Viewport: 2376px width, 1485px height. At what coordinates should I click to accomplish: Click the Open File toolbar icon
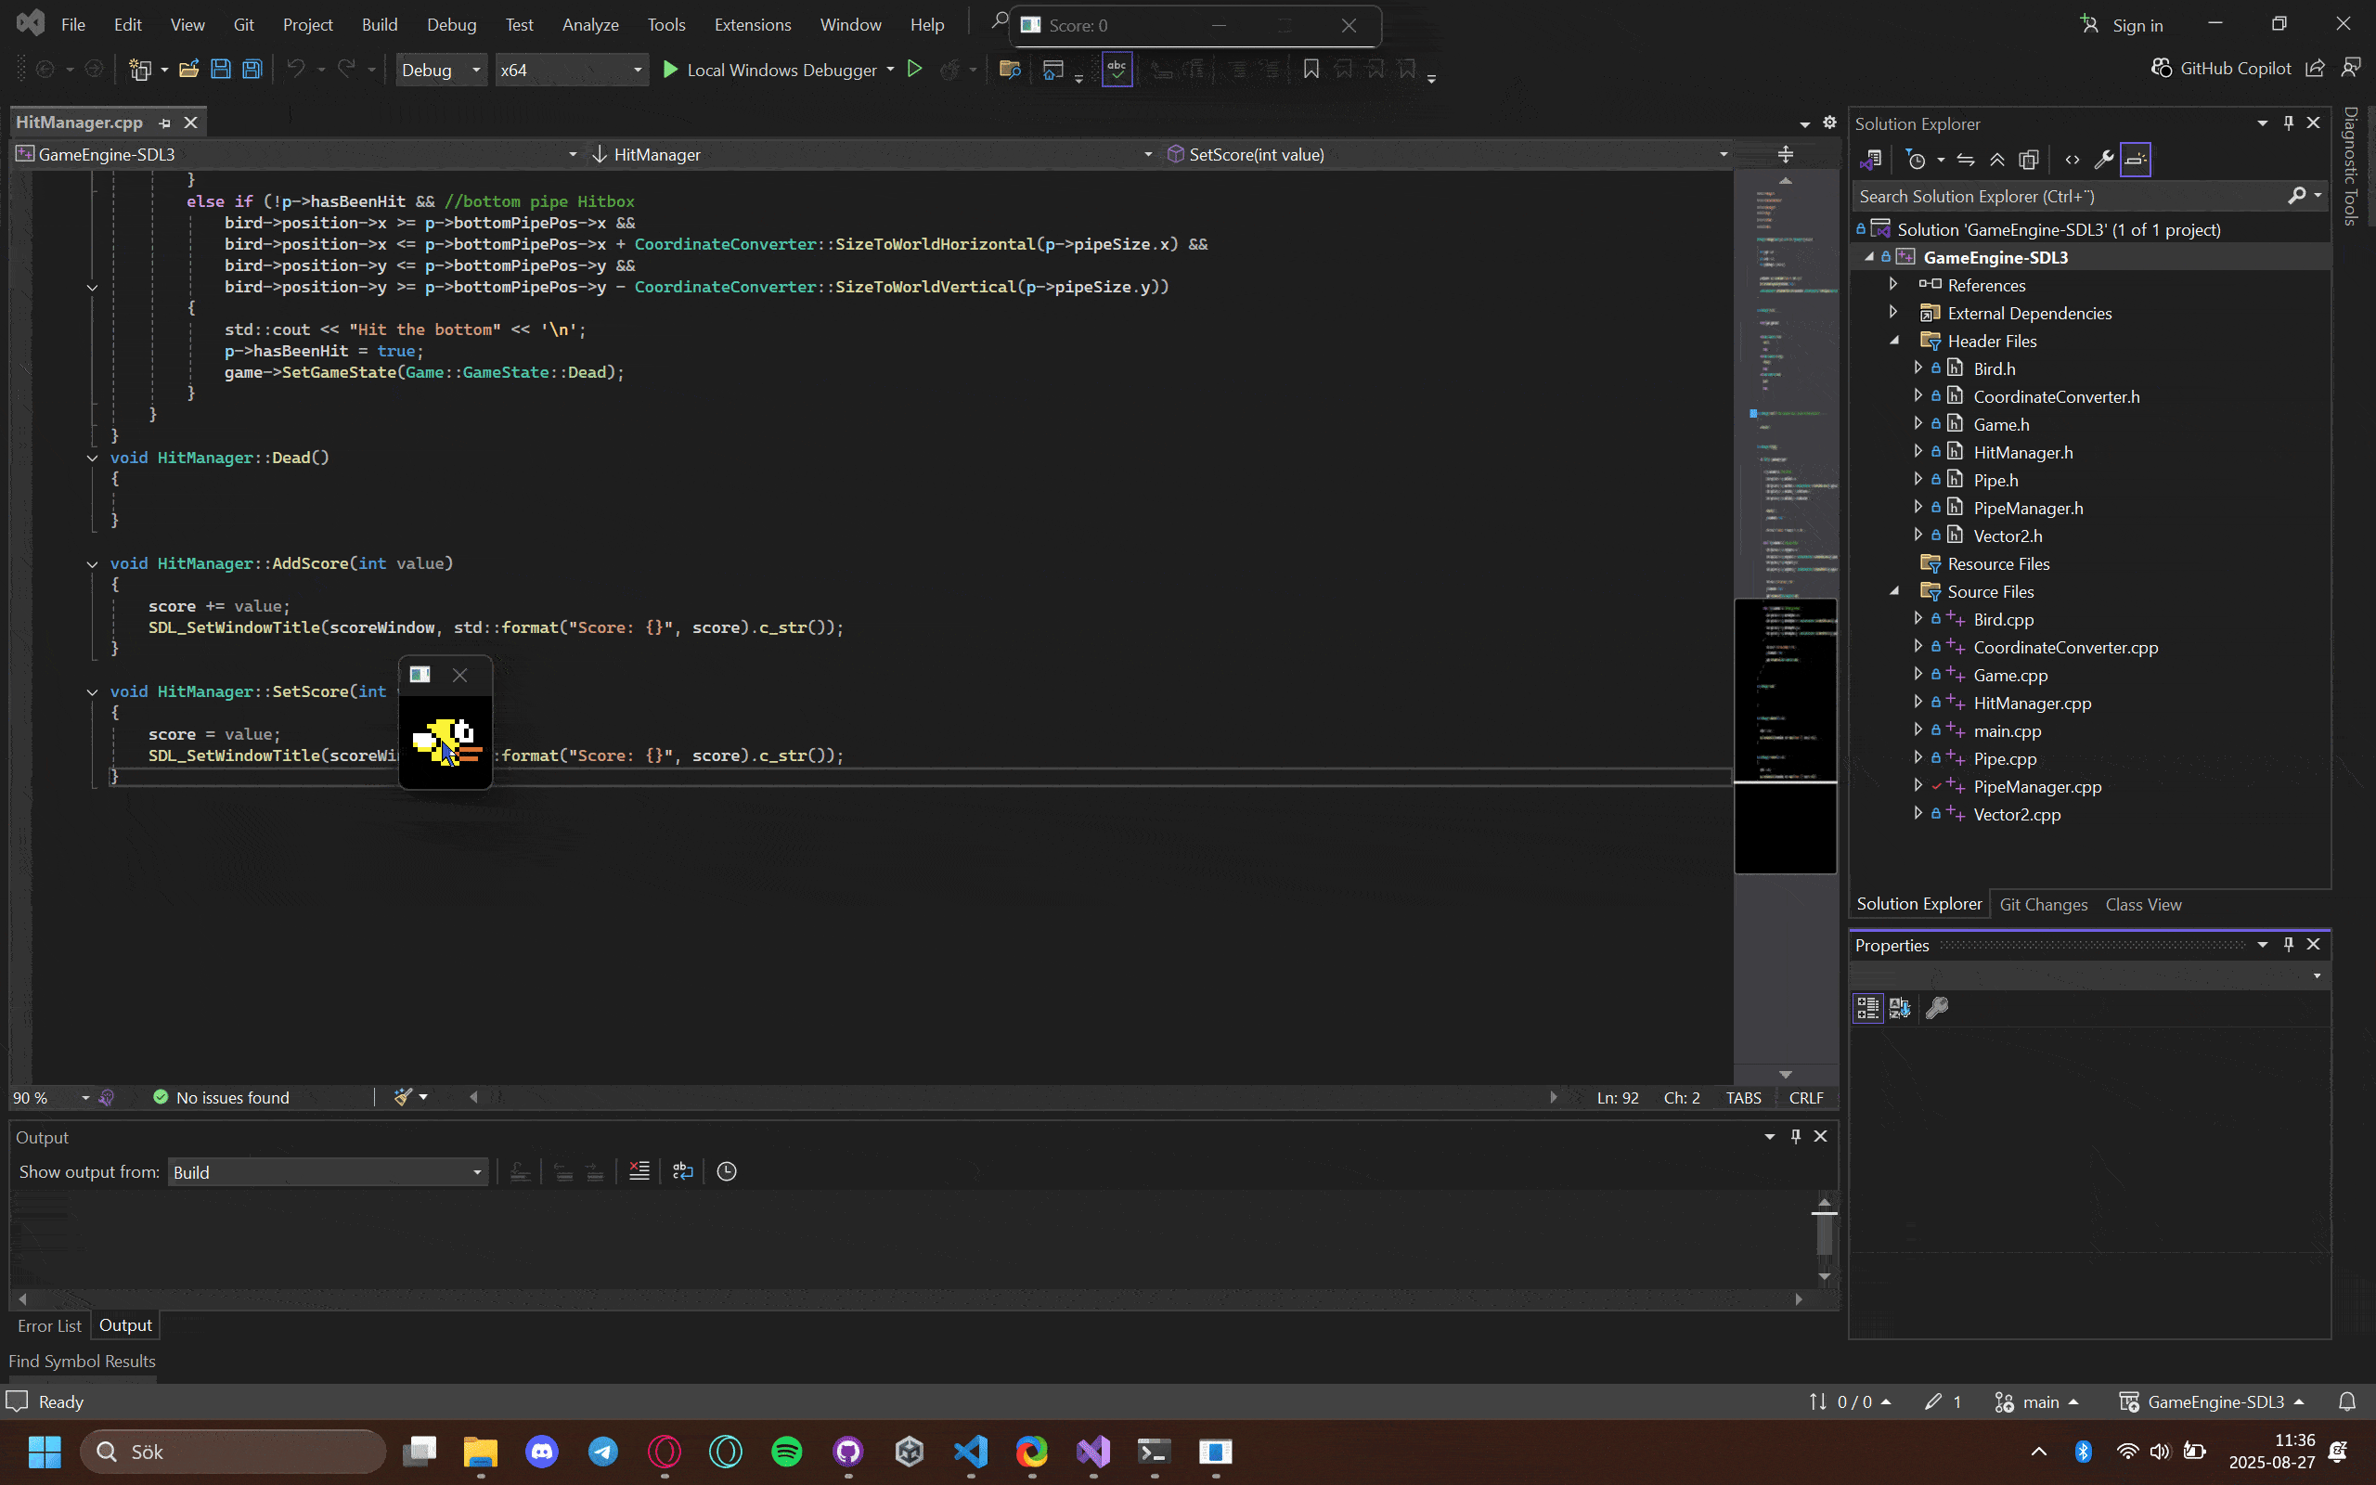pyautogui.click(x=188, y=69)
